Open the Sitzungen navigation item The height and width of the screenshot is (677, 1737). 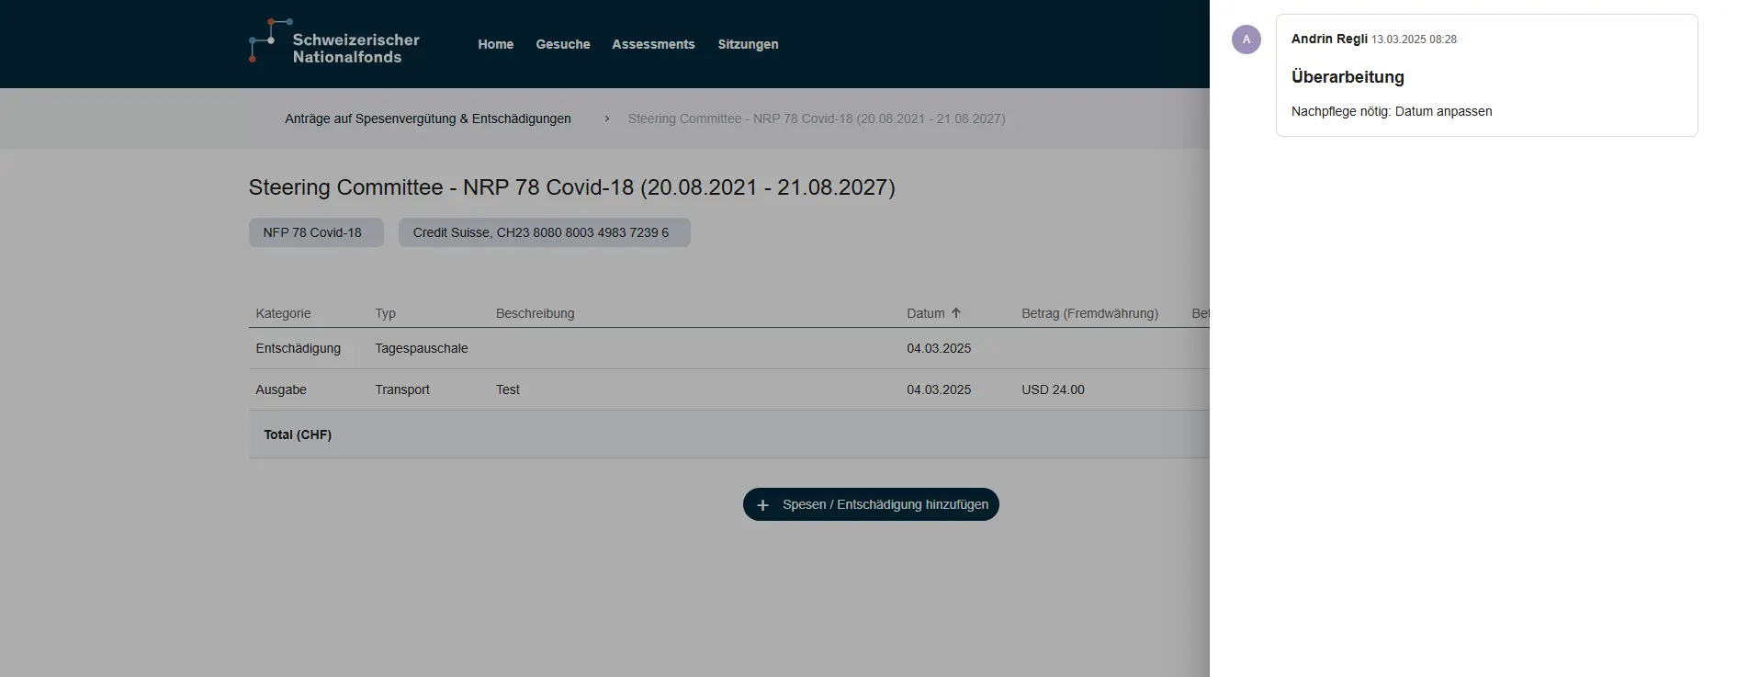pyautogui.click(x=748, y=44)
